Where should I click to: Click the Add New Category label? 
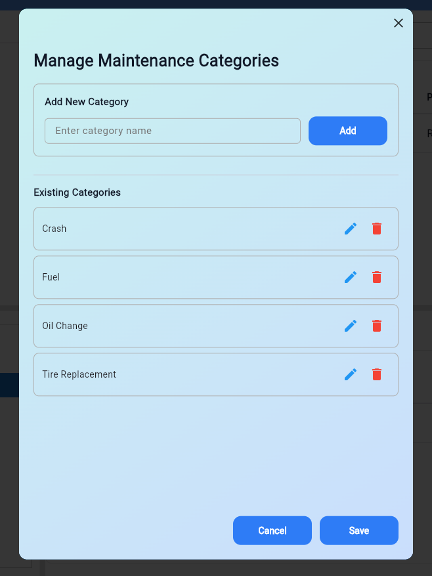pyautogui.click(x=87, y=102)
